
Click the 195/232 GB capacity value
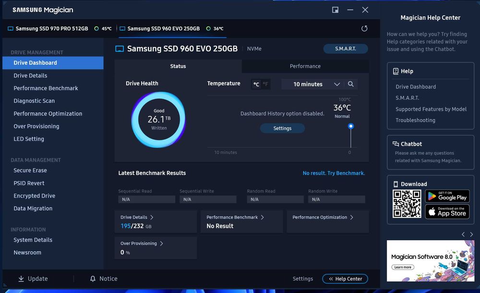(136, 226)
